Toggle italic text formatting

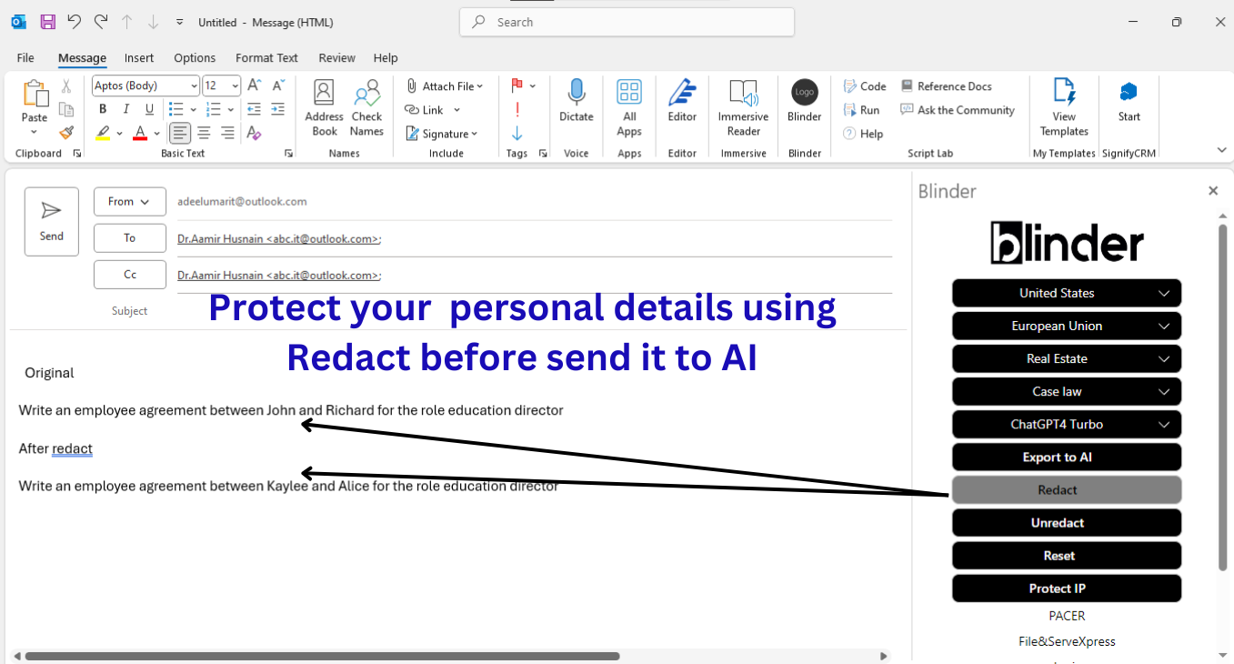(x=126, y=109)
